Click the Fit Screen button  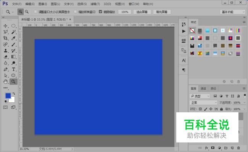[142, 12]
